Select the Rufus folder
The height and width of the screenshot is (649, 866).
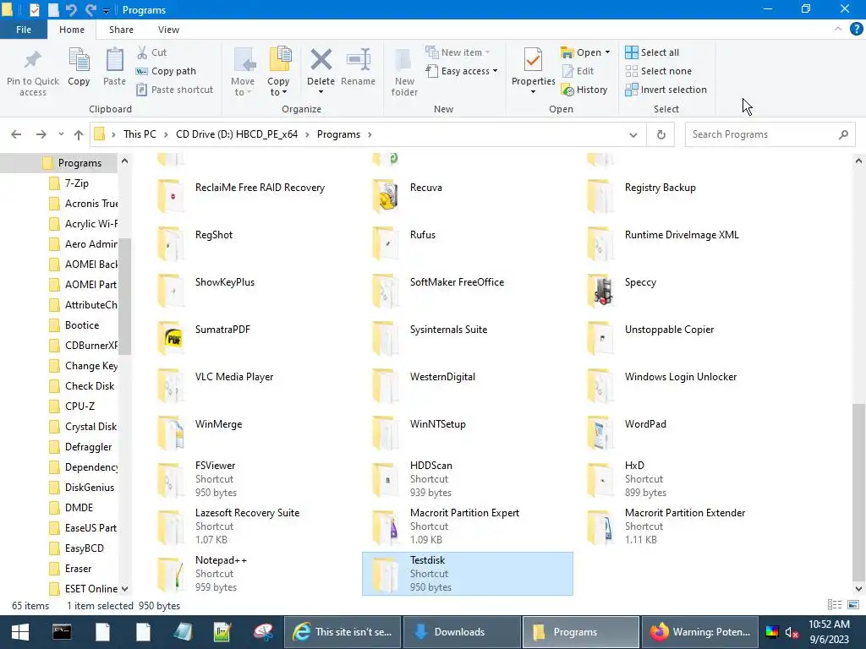pyautogui.click(x=467, y=243)
